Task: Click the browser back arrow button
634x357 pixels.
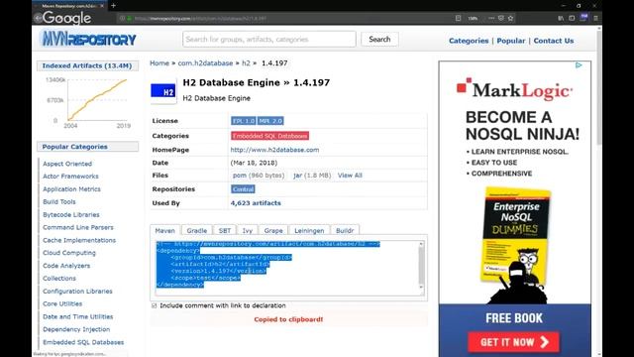Action: [x=38, y=18]
